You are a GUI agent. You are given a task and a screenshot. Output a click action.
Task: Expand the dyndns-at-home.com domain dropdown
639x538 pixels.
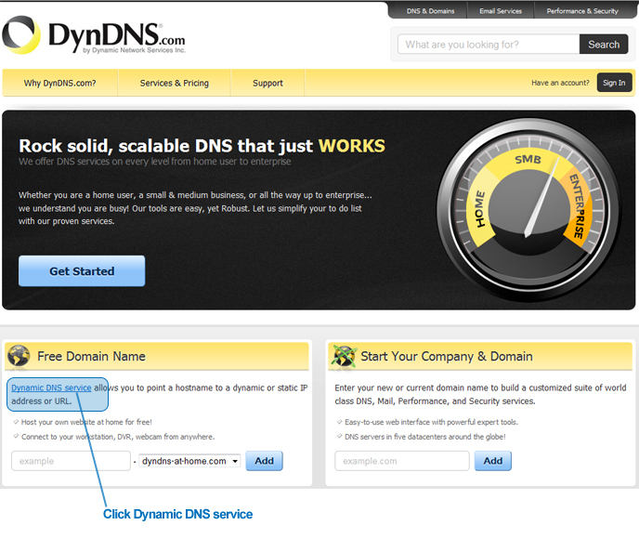click(x=189, y=461)
